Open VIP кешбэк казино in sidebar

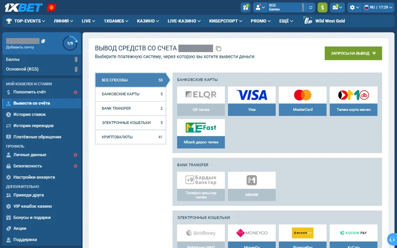(x=42, y=206)
